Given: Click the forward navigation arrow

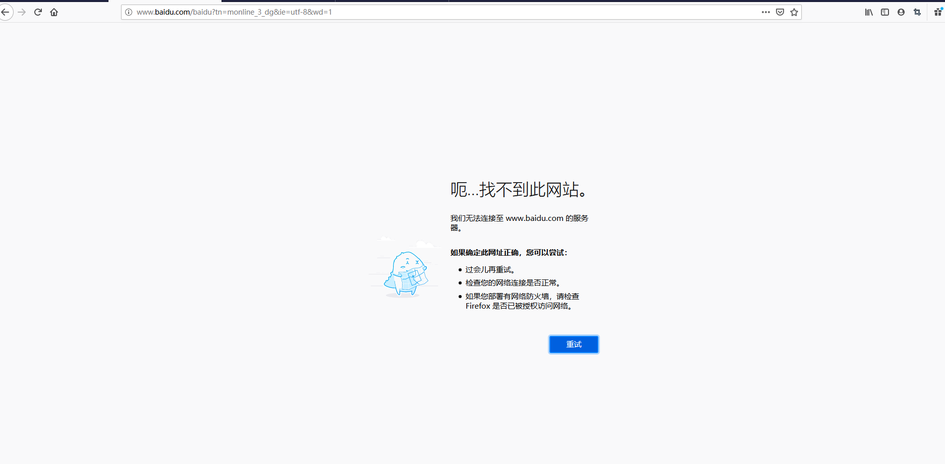Looking at the screenshot, I should (x=22, y=12).
